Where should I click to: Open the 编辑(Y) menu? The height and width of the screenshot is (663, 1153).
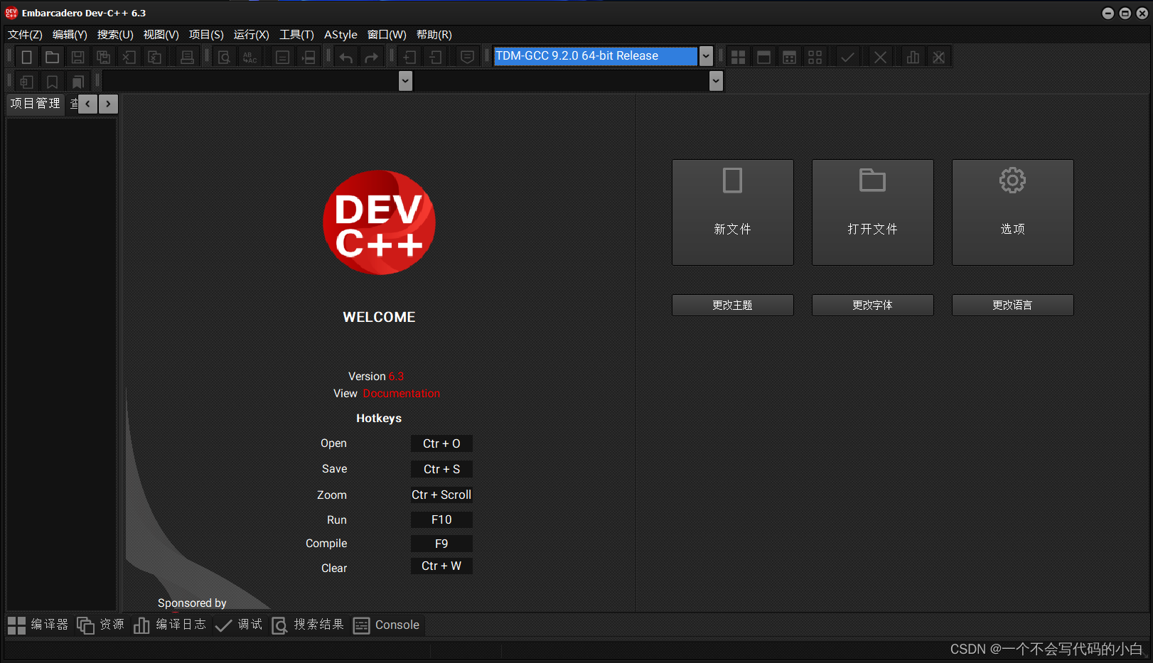click(70, 35)
